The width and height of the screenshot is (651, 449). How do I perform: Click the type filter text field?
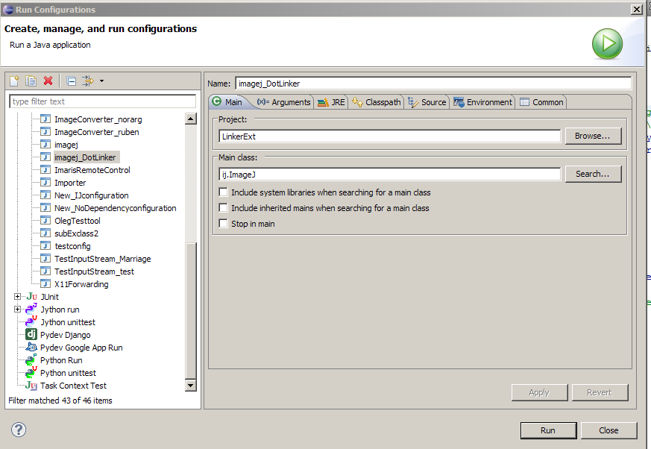tap(102, 101)
